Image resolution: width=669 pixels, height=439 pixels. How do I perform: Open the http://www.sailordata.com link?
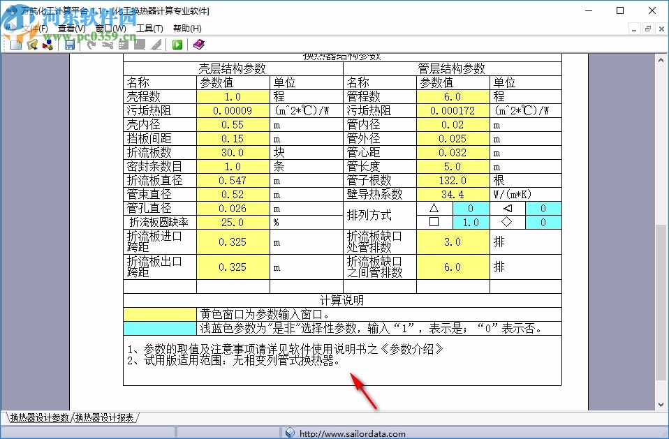[x=353, y=434]
